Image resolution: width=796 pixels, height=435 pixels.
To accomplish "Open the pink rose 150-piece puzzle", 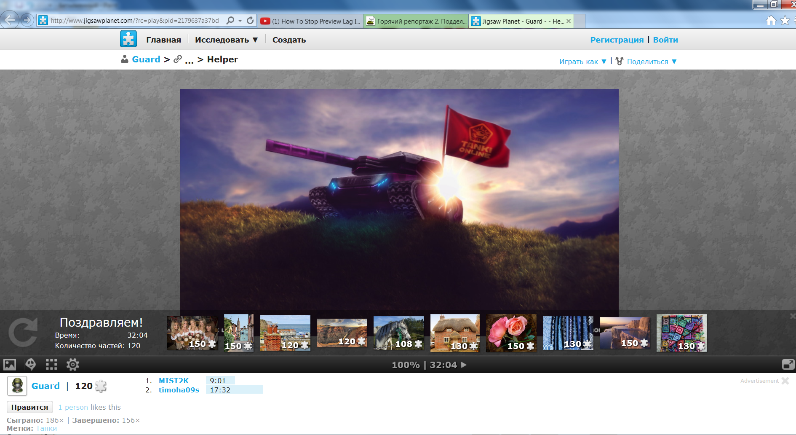I will click(511, 333).
